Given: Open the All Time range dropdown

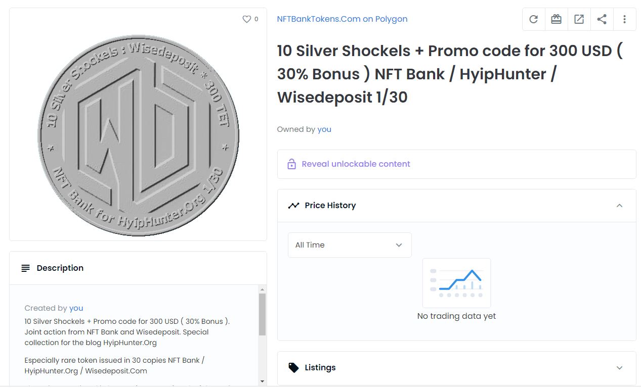Looking at the screenshot, I should coord(350,245).
